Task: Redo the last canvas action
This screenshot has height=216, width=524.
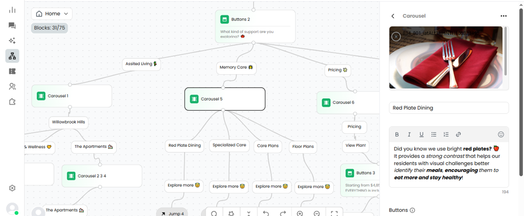Action: (283, 213)
